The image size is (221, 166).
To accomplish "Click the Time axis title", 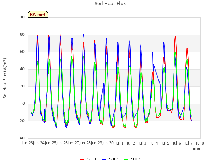I will [x=195, y=148].
